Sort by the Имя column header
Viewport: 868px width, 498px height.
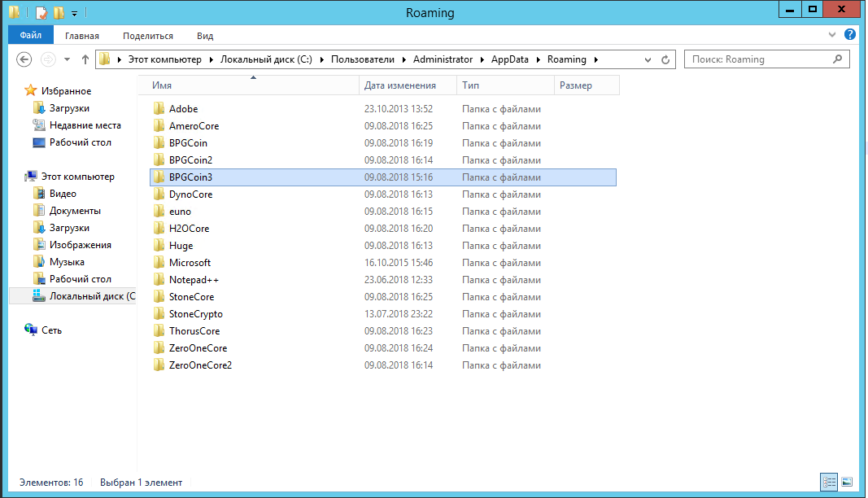tap(248, 85)
